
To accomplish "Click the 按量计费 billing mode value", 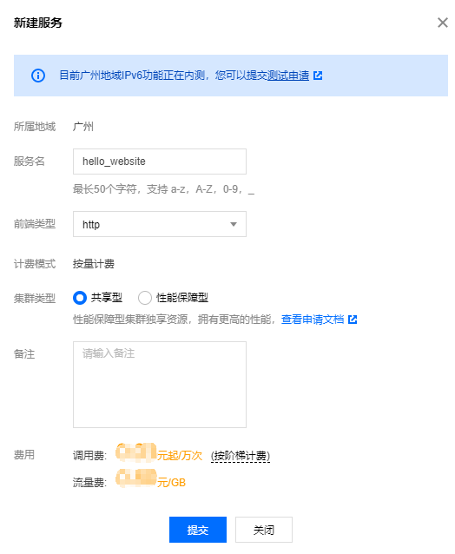I will tap(94, 264).
